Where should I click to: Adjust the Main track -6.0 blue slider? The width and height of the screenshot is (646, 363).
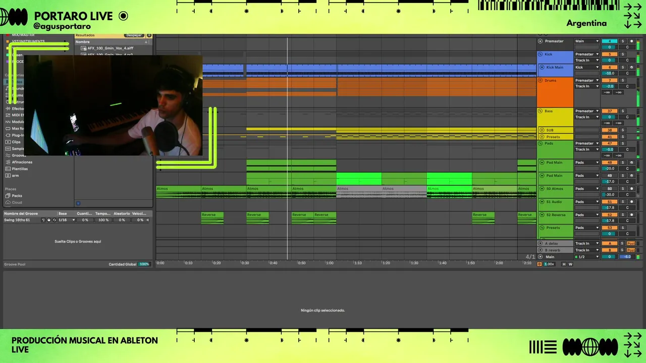(627, 257)
